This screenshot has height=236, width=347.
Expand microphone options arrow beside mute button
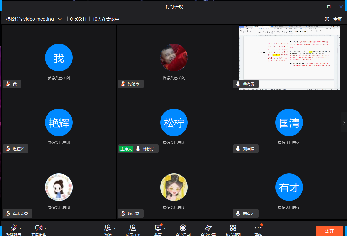click(21, 228)
